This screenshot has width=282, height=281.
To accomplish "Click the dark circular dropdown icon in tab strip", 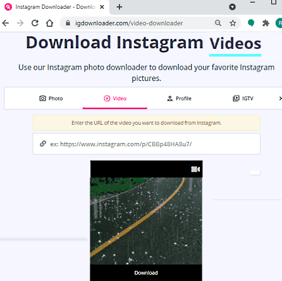I will (x=232, y=7).
